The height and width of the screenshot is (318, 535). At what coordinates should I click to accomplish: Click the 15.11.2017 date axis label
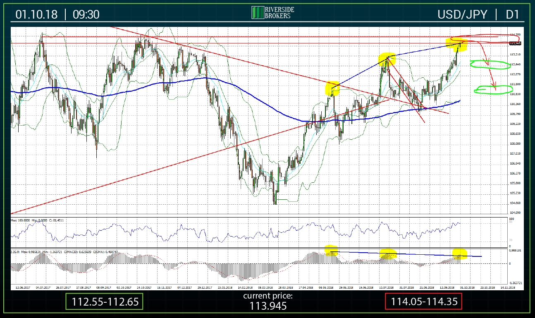pyautogui.click(x=165, y=287)
